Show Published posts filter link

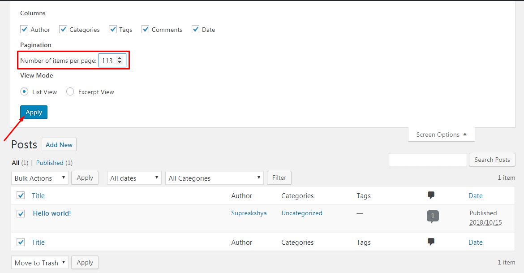50,163
